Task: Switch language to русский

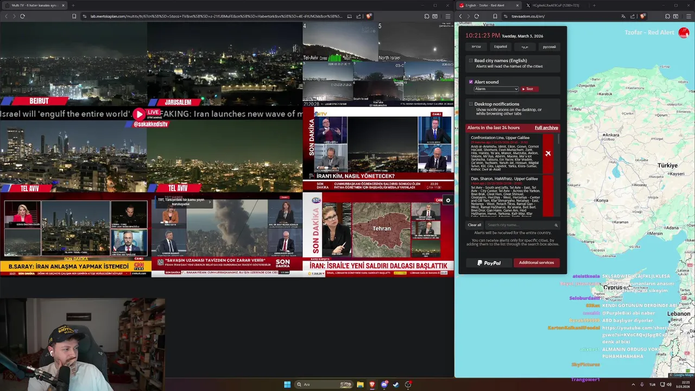Action: 549,47
